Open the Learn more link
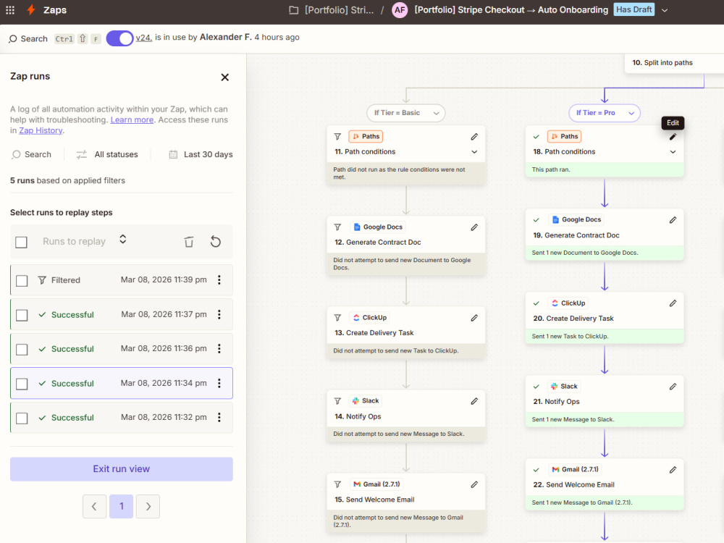 (x=132, y=119)
